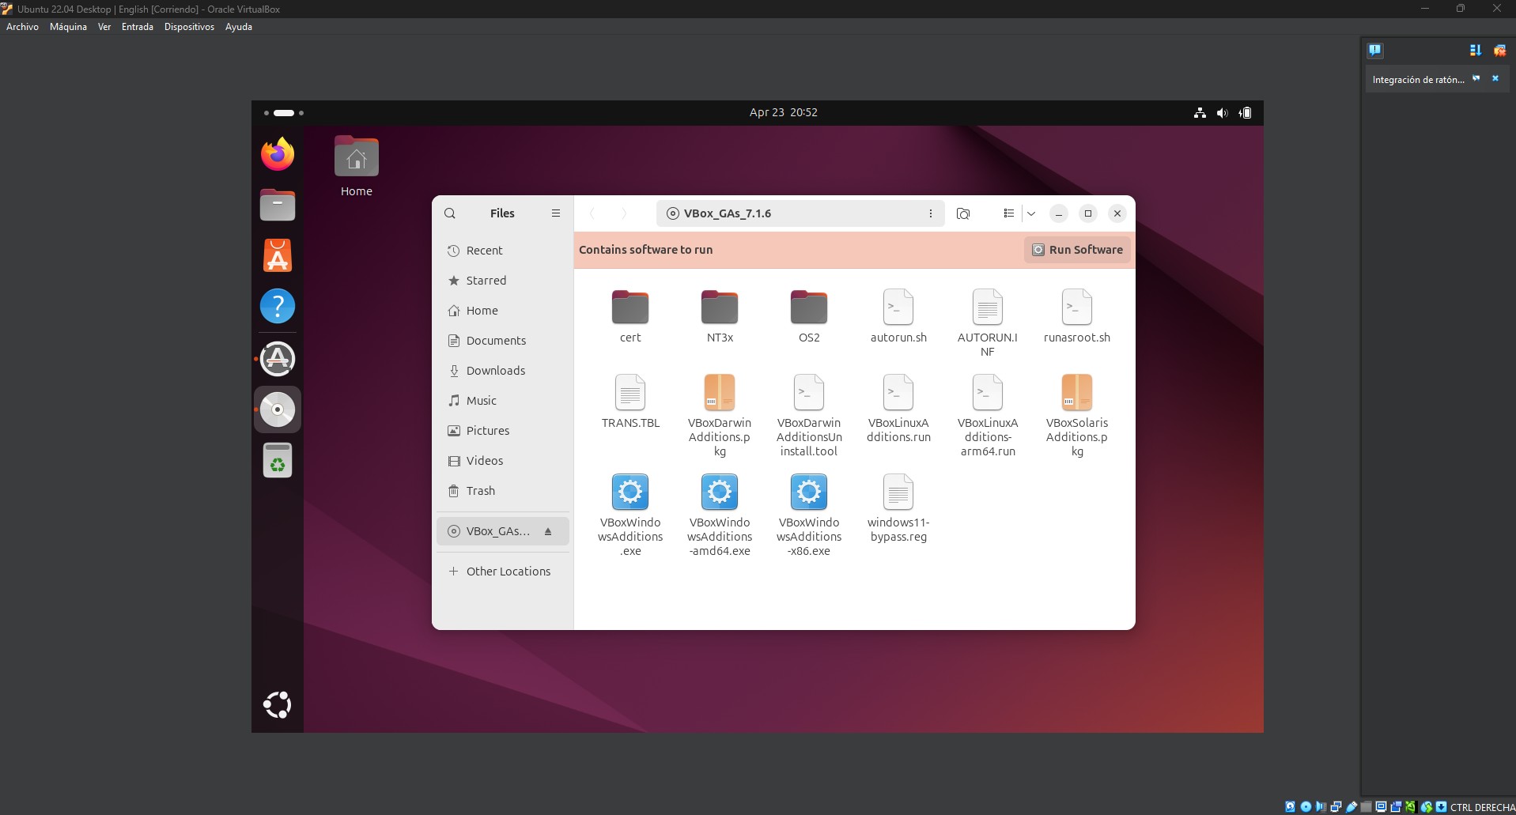Open the NT3x folder
The image size is (1516, 815).
tap(720, 316)
